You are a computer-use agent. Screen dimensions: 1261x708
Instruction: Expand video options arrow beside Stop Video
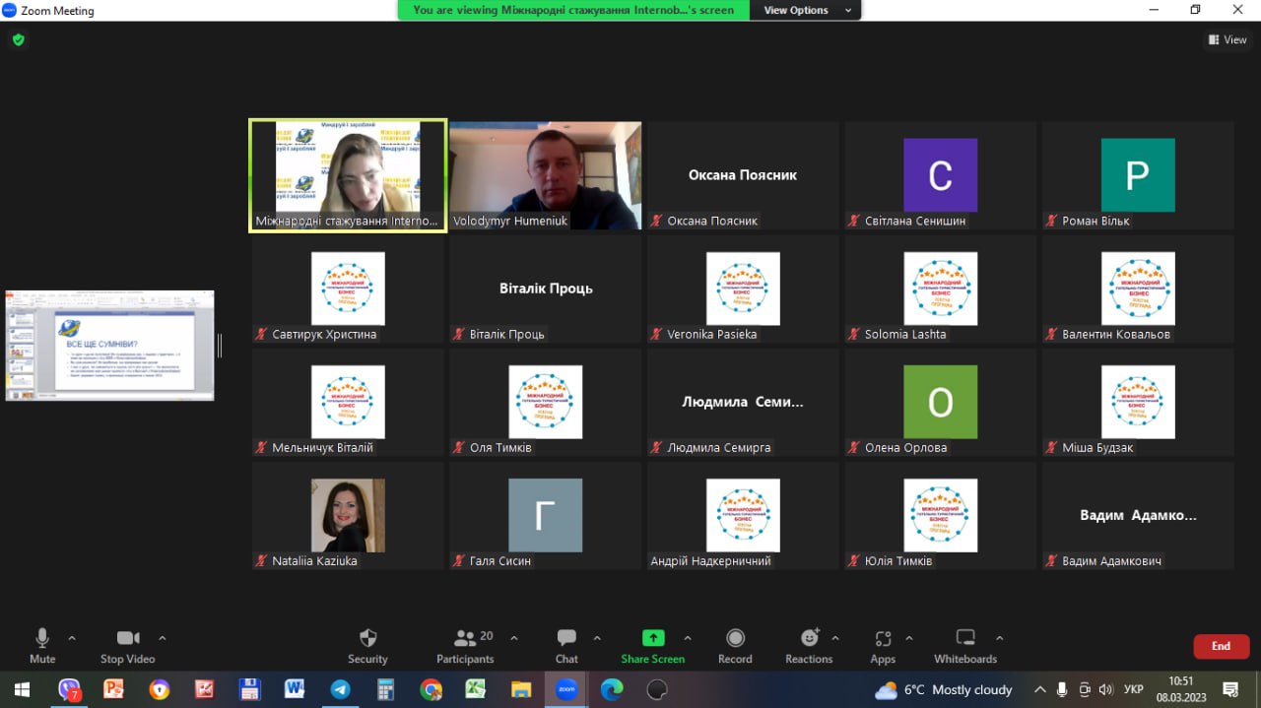click(x=163, y=637)
